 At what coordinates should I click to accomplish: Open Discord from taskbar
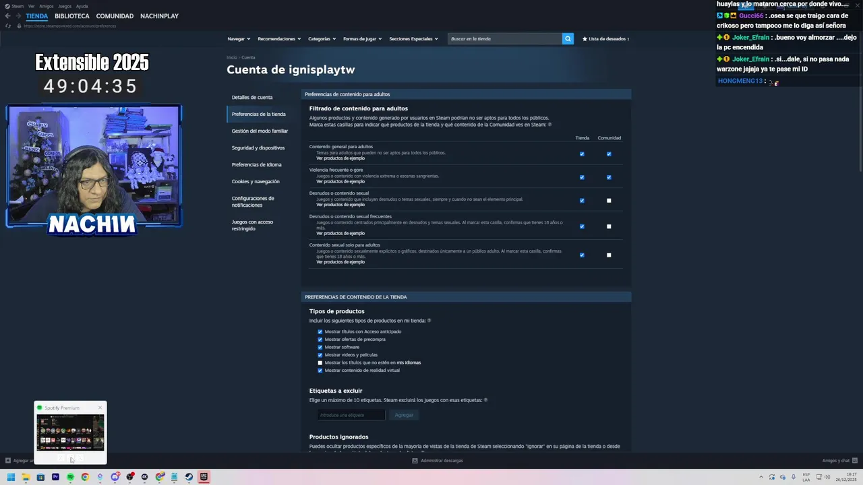pyautogui.click(x=115, y=477)
